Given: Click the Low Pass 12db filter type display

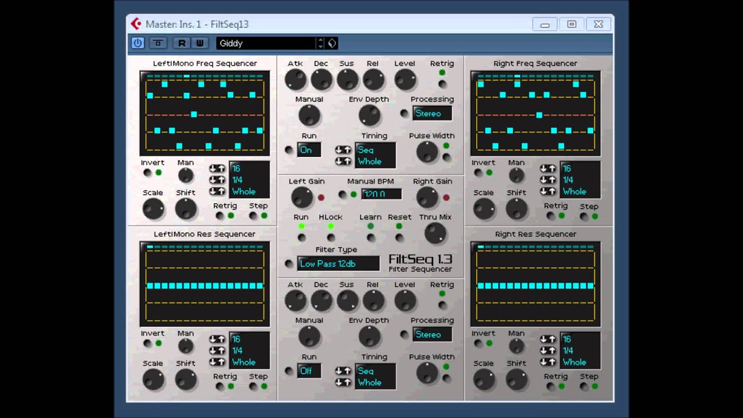Looking at the screenshot, I should (338, 264).
